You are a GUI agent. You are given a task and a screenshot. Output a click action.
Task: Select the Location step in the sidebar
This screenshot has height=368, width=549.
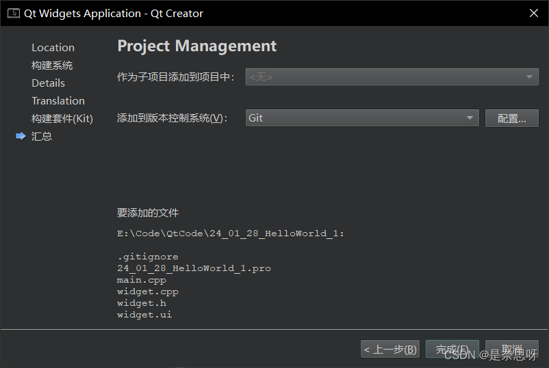coord(53,48)
